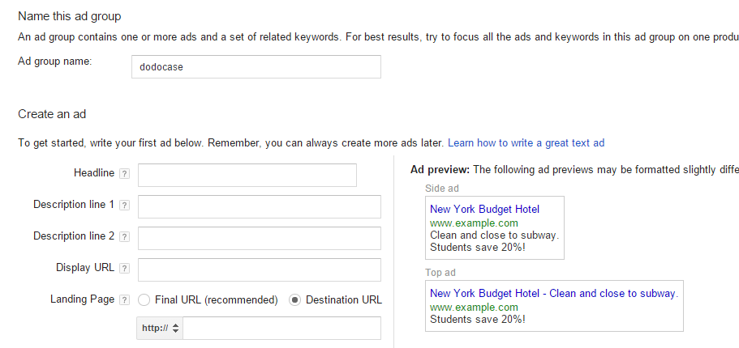Viewport: 739px width, 348px height.
Task: Click the 'Students save 20%!' text in Top ad
Action: point(477,320)
